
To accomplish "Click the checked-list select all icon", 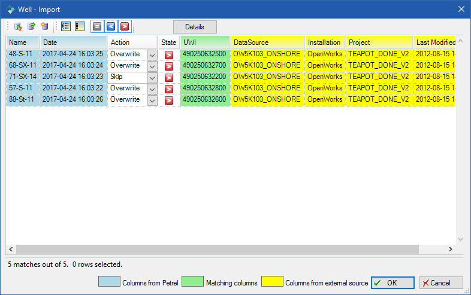I will pos(66,26).
